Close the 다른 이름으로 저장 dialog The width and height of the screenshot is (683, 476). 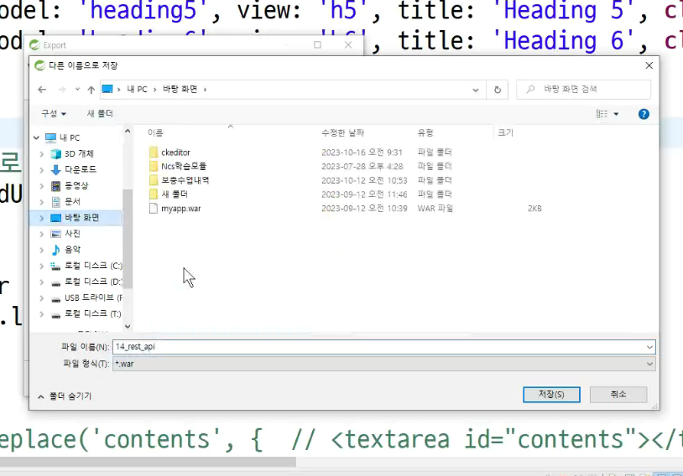[649, 65]
